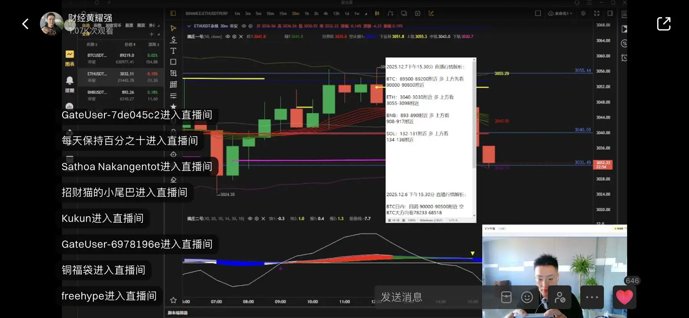The image size is (689, 318).
Task: Tap streamer name 财经黄耀强
Action: click(x=90, y=18)
